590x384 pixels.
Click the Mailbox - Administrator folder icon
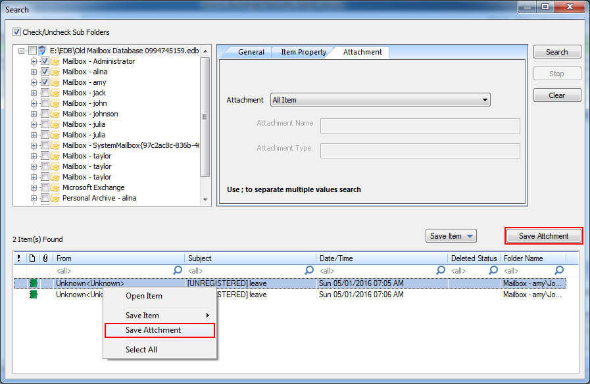pyautogui.click(x=55, y=61)
